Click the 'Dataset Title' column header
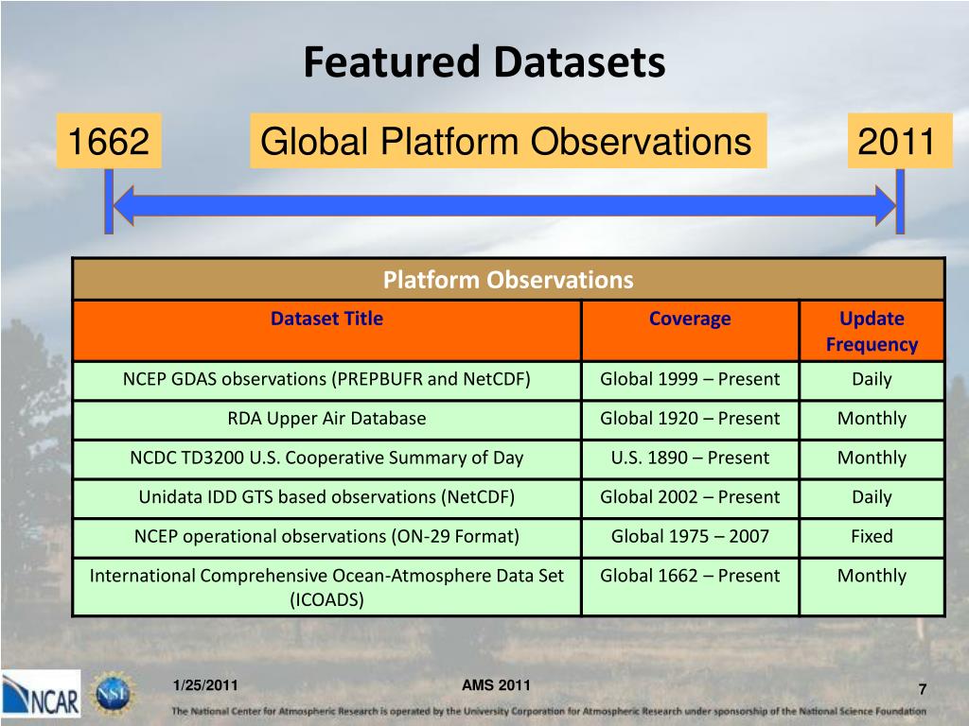The height and width of the screenshot is (726, 969). (326, 331)
